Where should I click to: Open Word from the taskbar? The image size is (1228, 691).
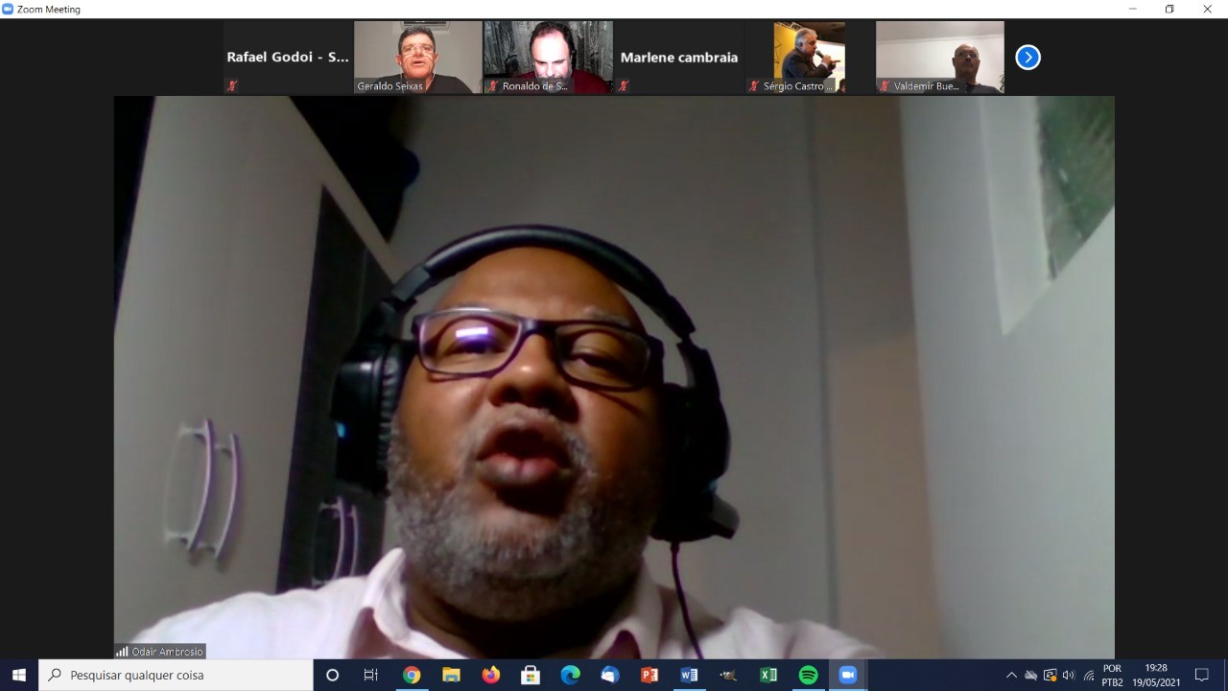(x=689, y=675)
